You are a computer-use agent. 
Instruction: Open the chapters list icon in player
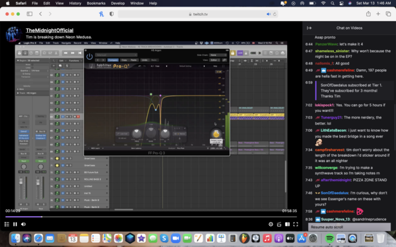[7, 224]
